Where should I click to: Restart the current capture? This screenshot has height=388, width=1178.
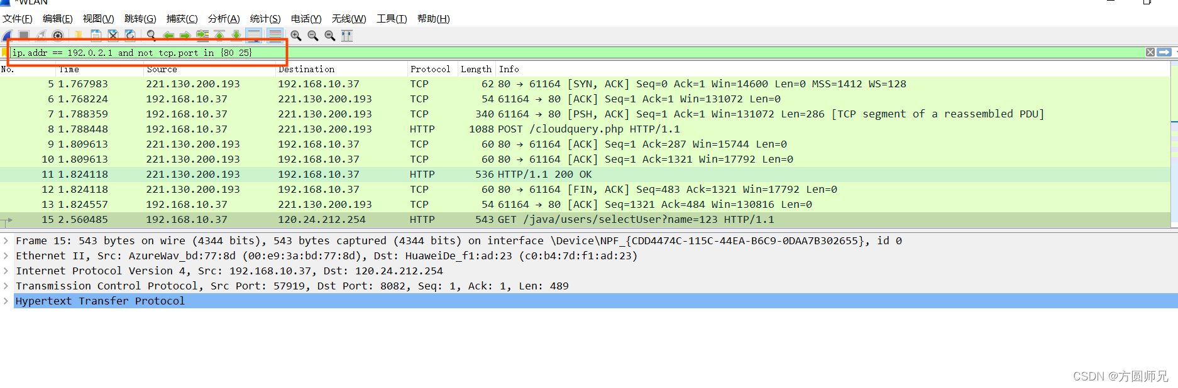[x=41, y=36]
